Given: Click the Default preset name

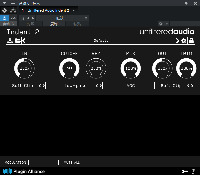Looking at the screenshot, I should (101, 41).
